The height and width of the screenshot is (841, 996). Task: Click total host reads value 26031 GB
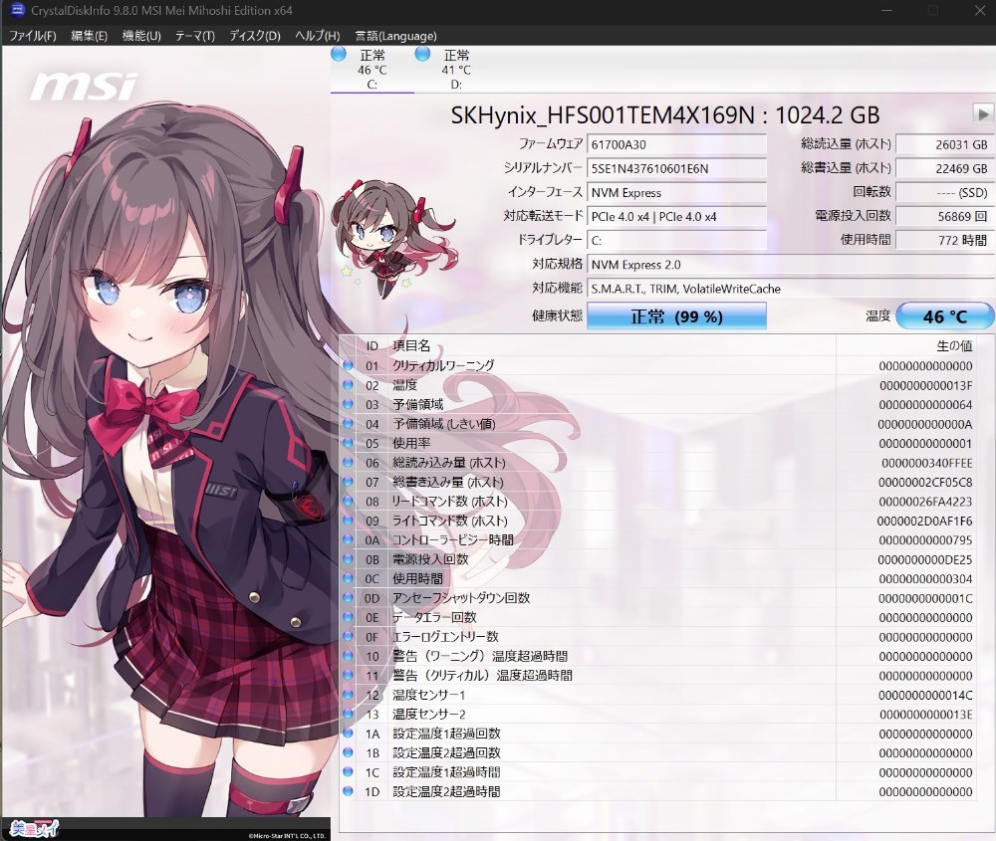944,144
